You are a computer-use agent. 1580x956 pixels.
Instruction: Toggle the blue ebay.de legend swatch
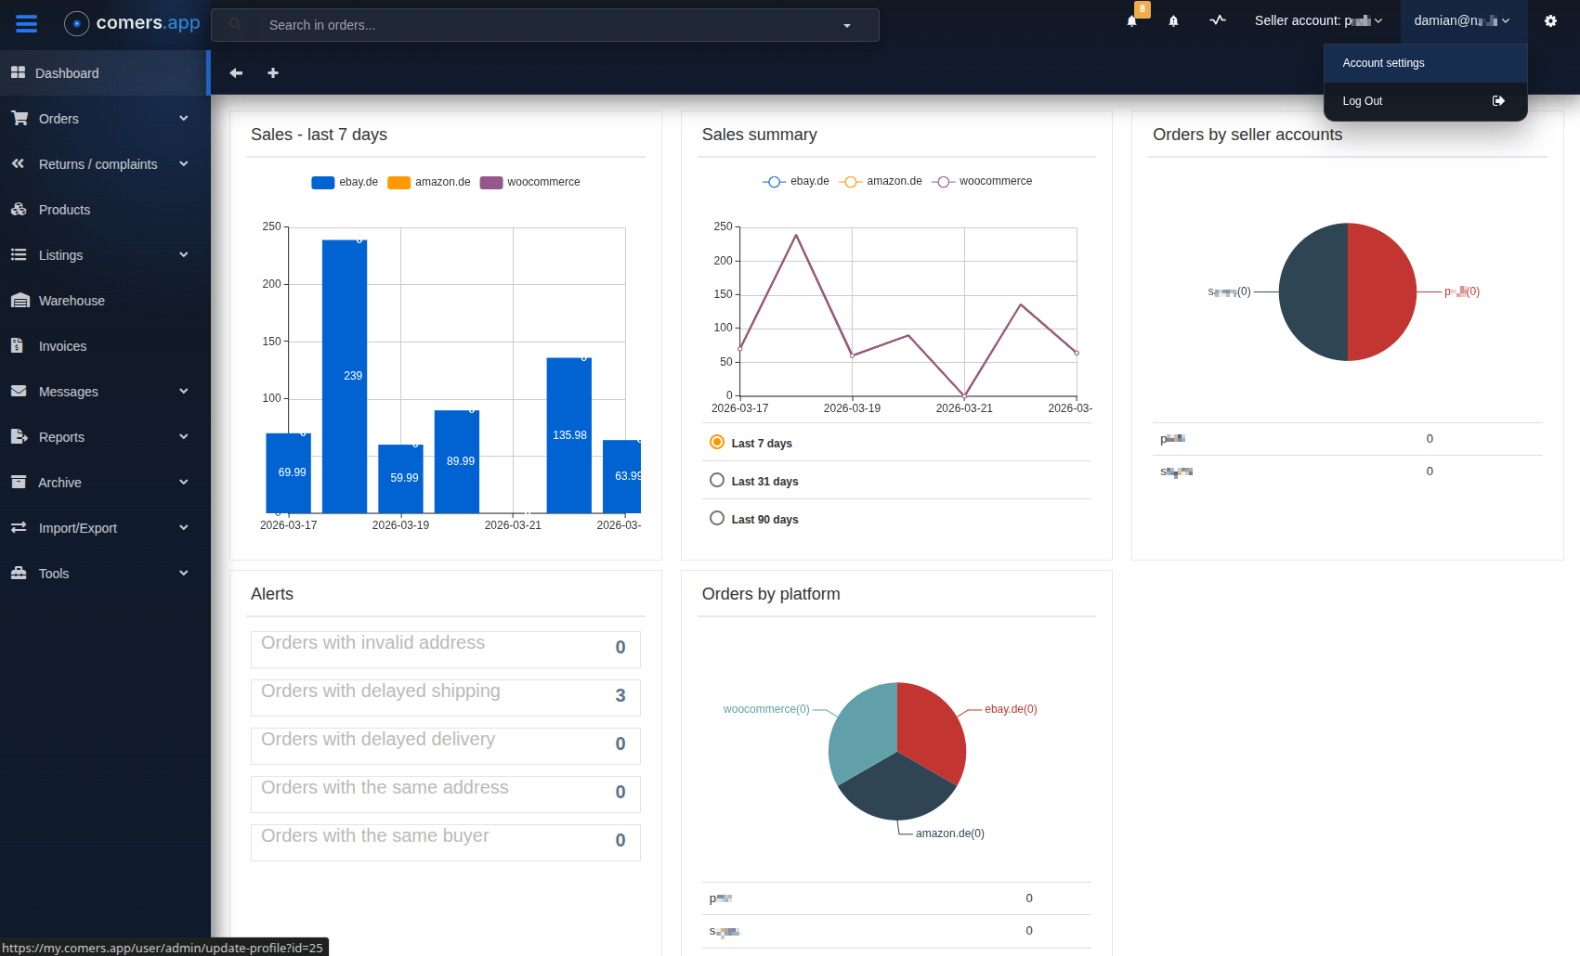coord(322,183)
